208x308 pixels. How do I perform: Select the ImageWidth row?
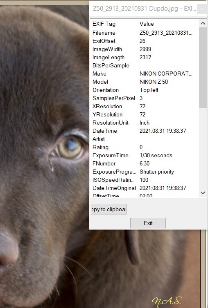coord(145,49)
